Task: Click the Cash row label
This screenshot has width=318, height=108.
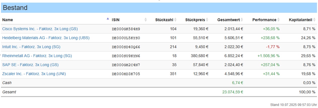Action: coord(7,83)
